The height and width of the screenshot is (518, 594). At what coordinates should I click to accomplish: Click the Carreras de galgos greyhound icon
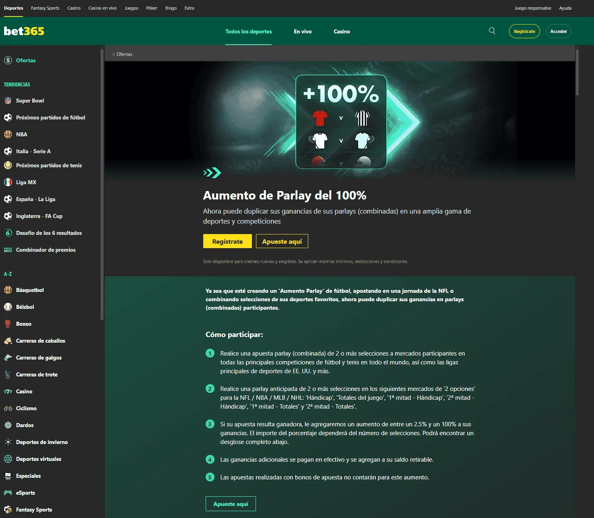pos(8,358)
